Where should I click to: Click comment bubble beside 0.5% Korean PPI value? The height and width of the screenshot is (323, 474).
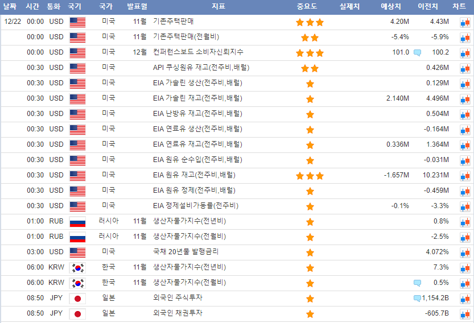[x=417, y=283]
